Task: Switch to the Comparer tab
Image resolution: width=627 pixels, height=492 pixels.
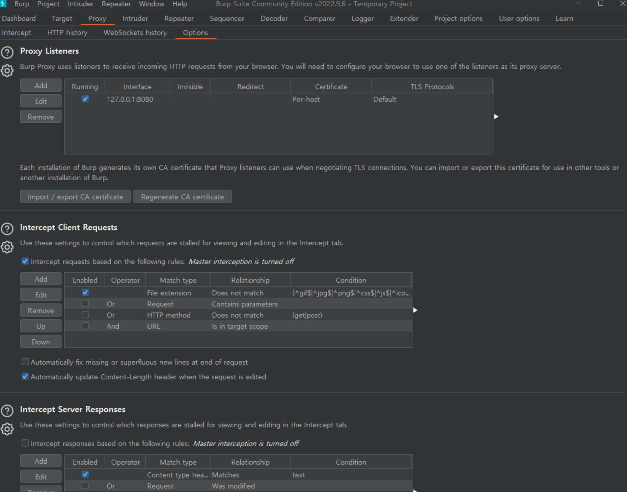Action: [320, 19]
